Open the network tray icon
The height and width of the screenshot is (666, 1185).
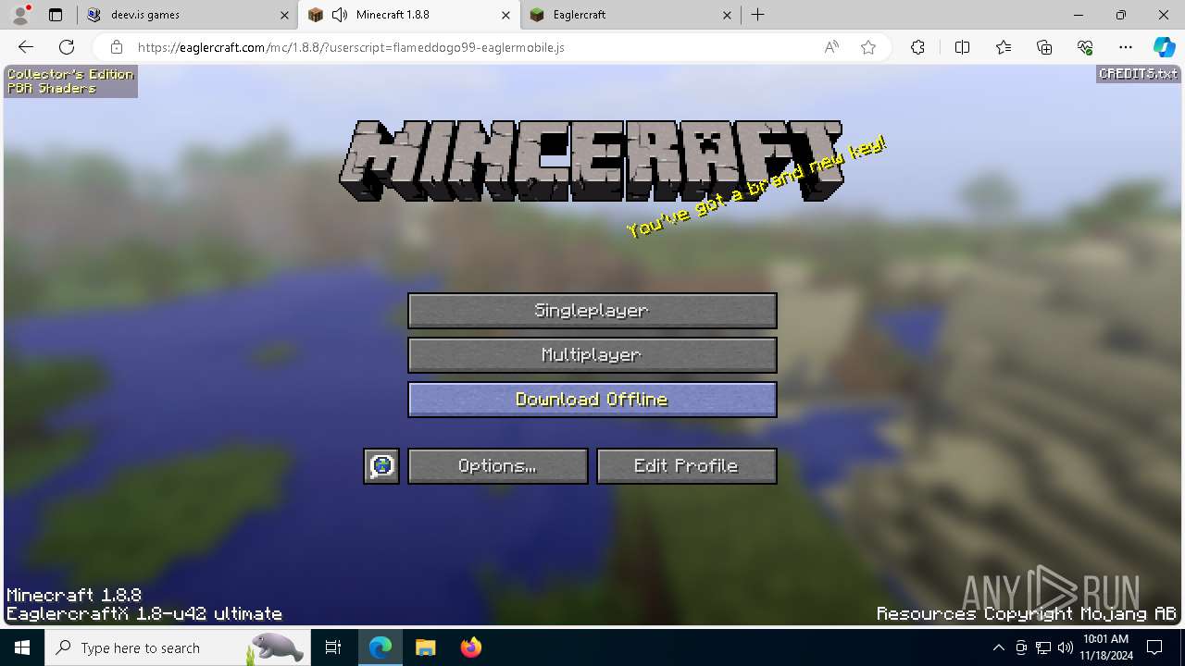pos(1043,647)
